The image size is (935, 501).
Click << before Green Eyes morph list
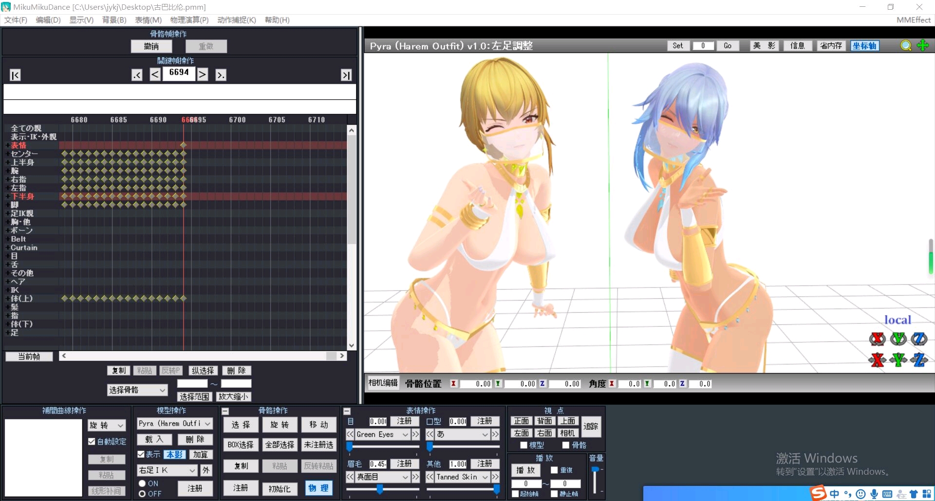click(350, 434)
